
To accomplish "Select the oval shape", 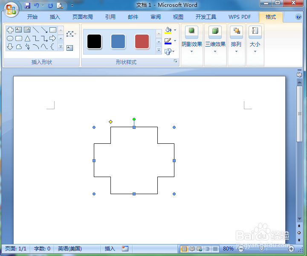I will coord(10,38).
